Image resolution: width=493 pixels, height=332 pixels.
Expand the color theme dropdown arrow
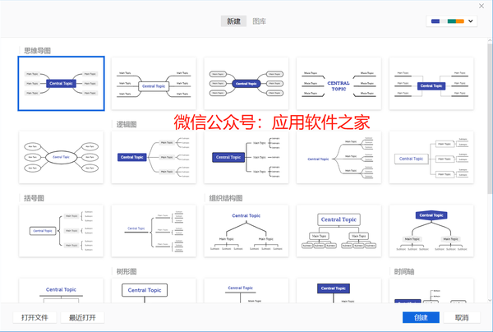coord(471,21)
